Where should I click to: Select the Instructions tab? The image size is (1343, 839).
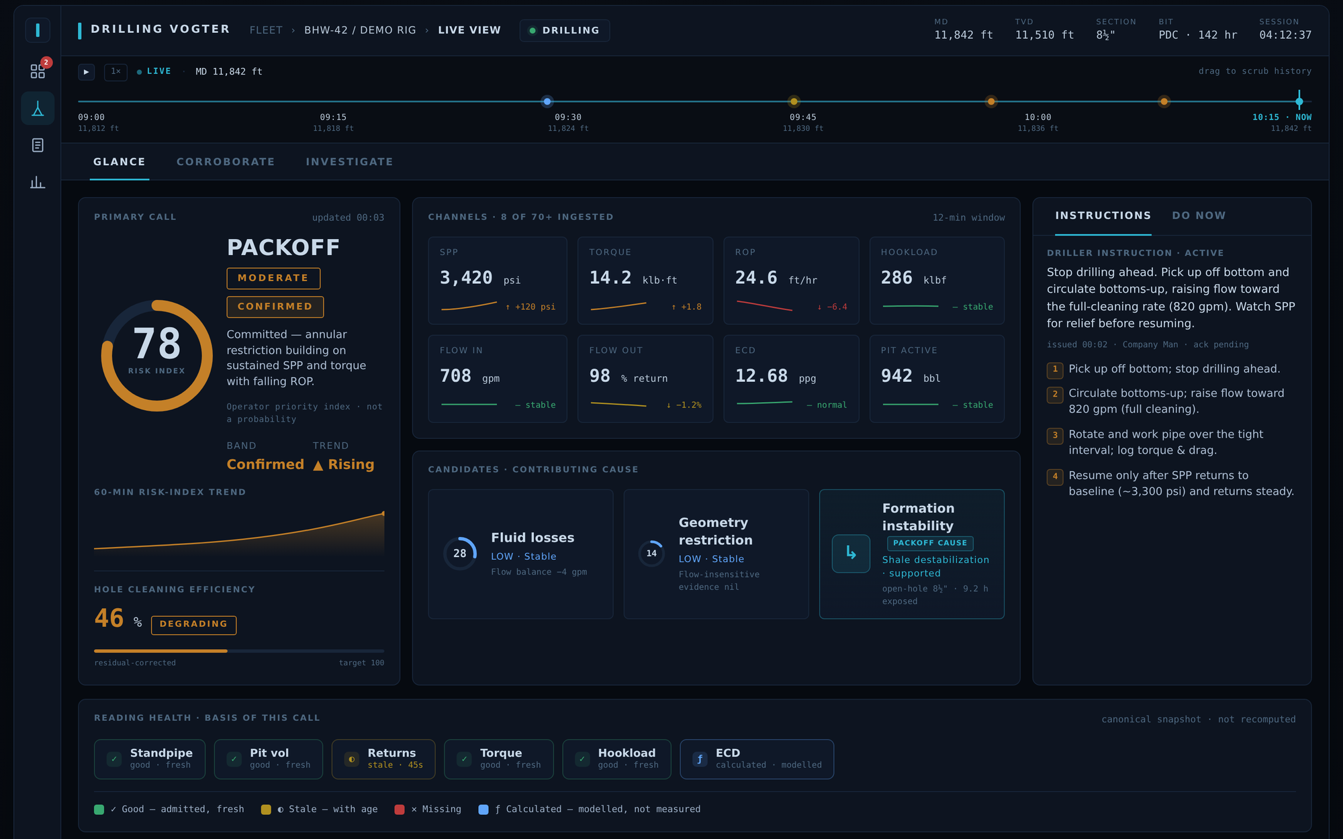(1103, 215)
